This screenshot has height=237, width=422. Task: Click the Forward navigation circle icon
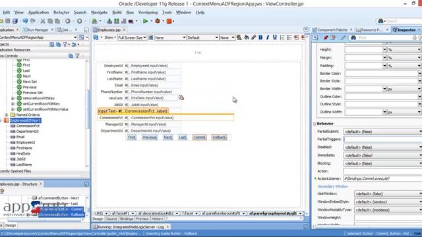[79, 21]
